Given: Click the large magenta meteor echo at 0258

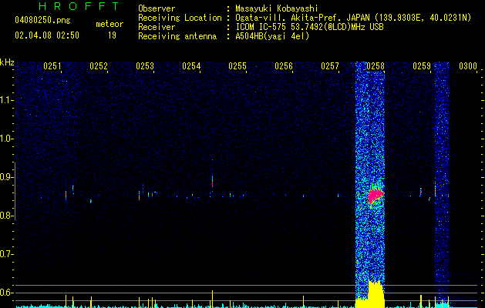Looking at the screenshot, I should point(376,196).
